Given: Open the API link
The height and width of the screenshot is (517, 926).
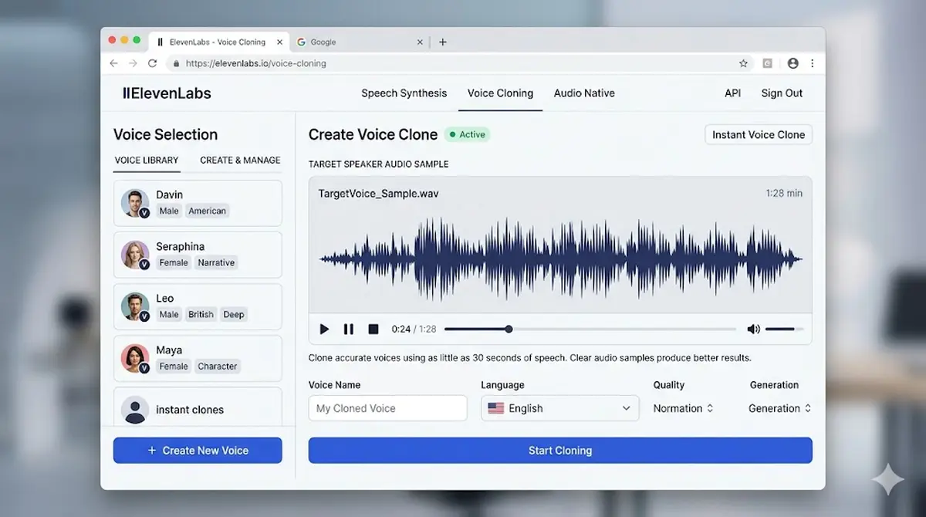Looking at the screenshot, I should [x=732, y=93].
